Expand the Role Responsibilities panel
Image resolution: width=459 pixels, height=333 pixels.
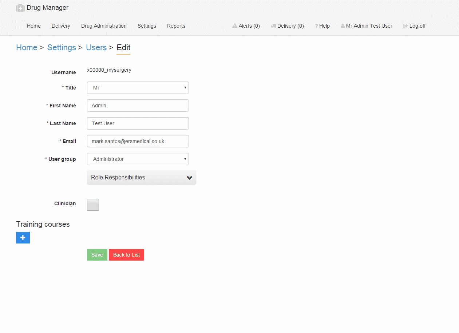(141, 178)
